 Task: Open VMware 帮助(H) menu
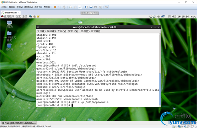[47, 7]
